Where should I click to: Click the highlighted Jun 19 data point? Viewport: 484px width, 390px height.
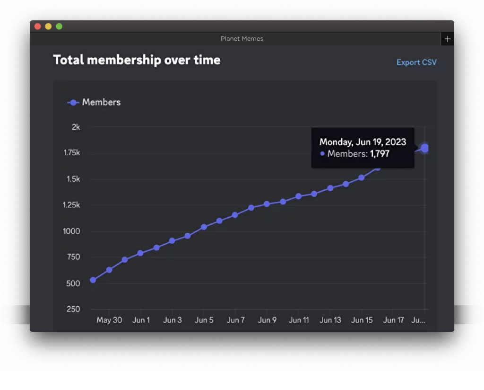click(424, 148)
